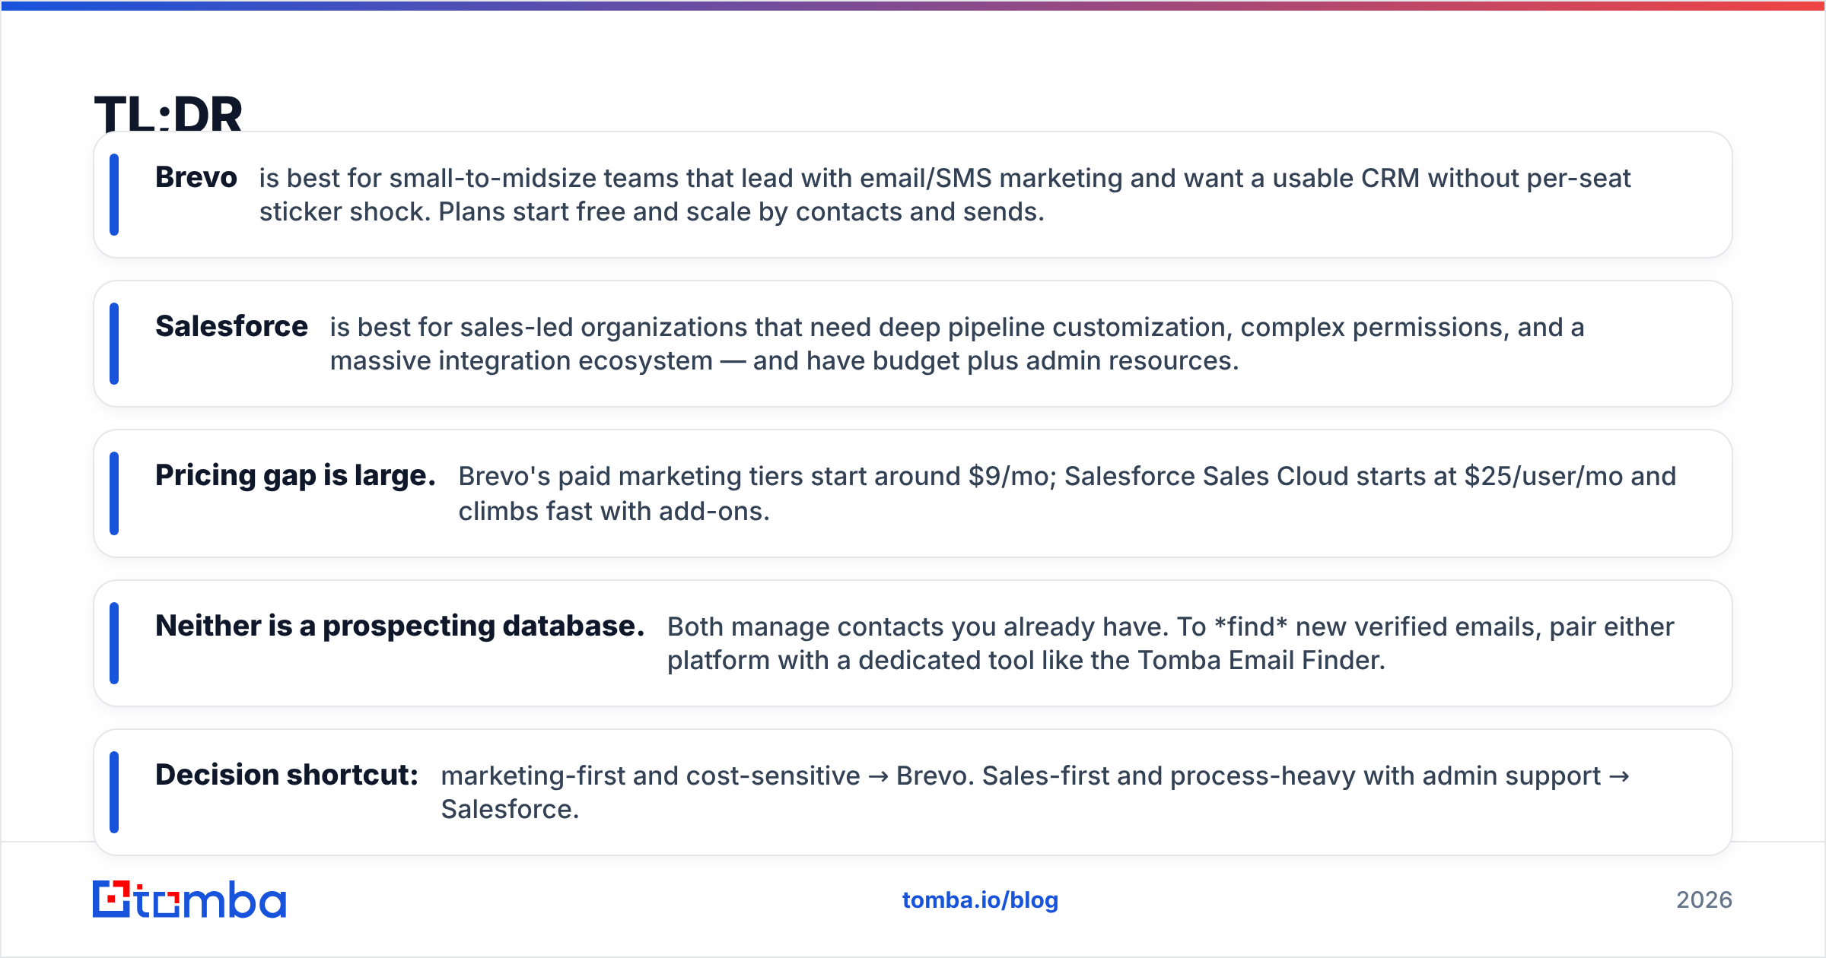The image size is (1826, 958).
Task: Click the Tomba Email Finder mention
Action: pos(1260,660)
